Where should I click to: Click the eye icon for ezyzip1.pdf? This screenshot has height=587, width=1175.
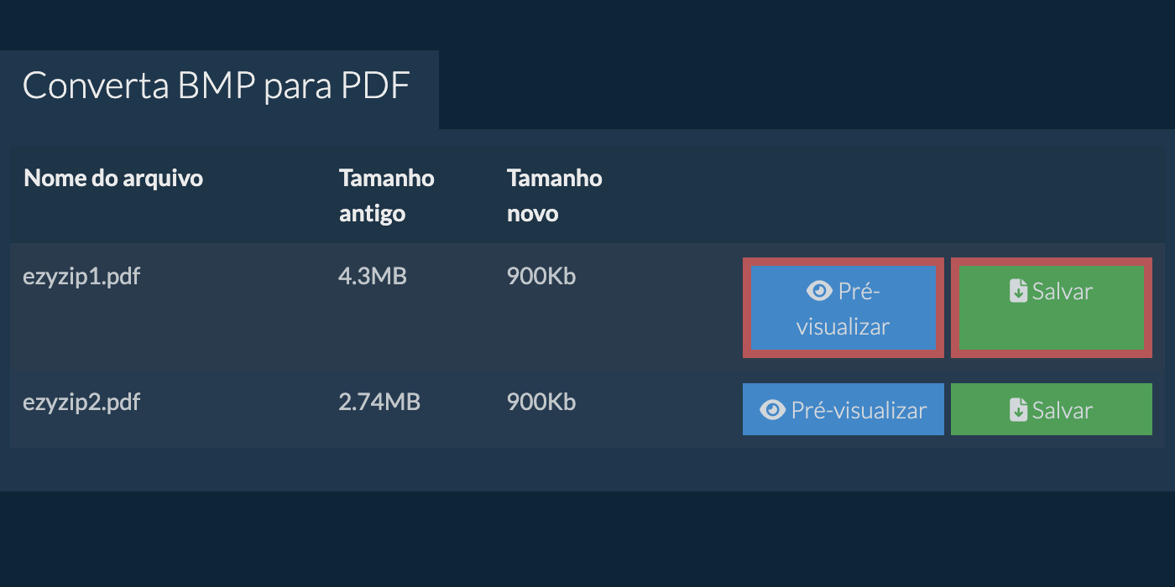(x=818, y=291)
